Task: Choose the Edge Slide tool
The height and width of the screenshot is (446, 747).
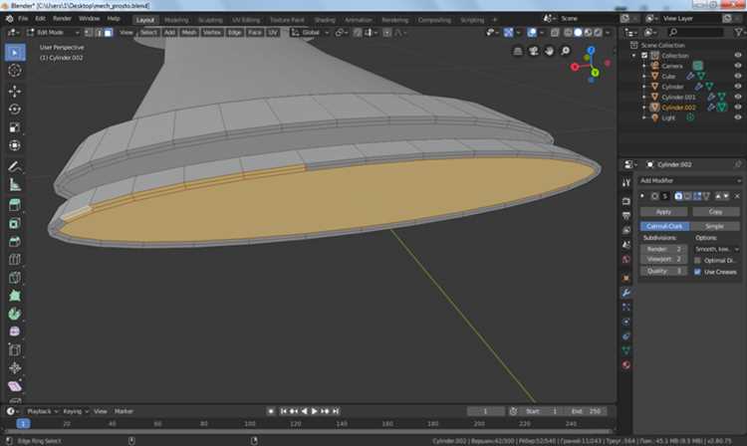Action: pos(15,349)
